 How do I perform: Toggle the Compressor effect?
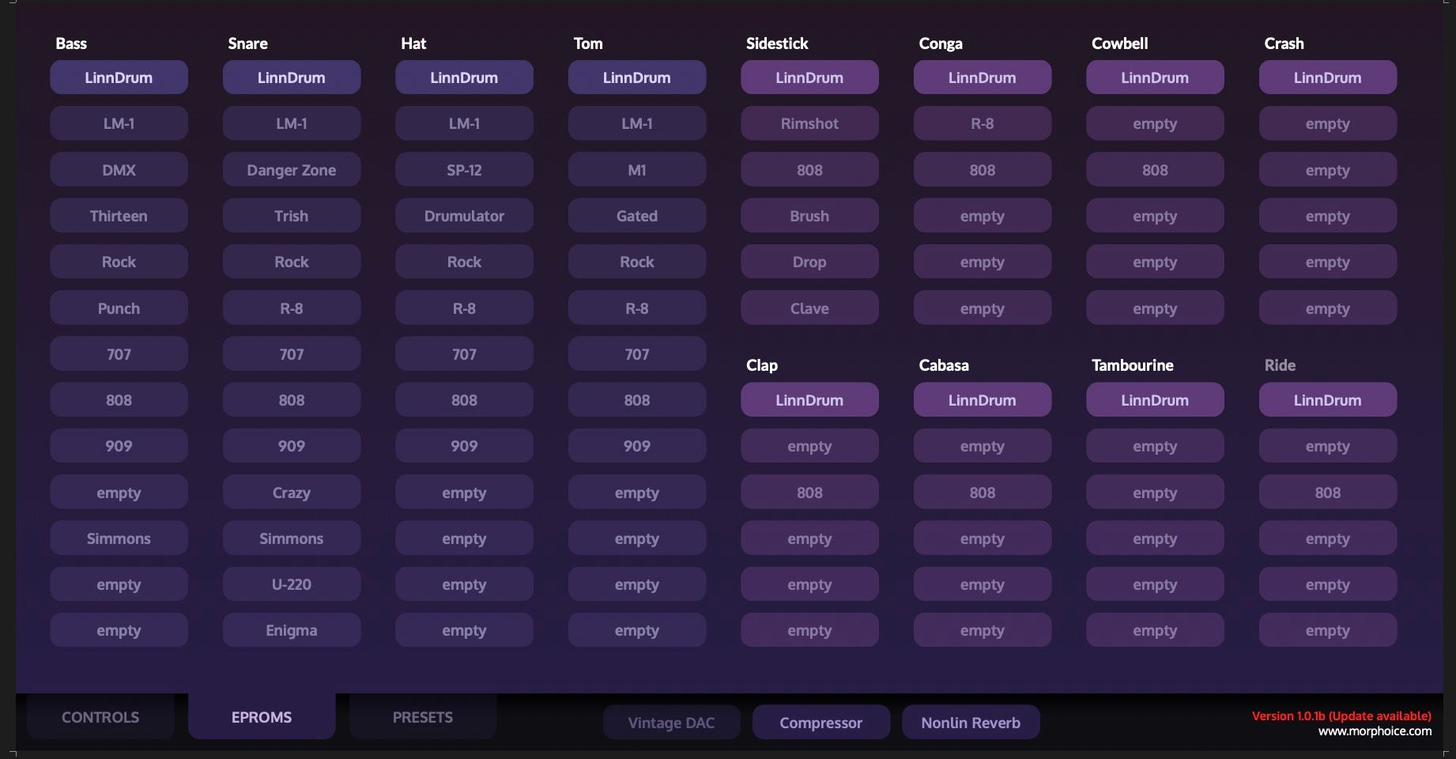point(820,723)
